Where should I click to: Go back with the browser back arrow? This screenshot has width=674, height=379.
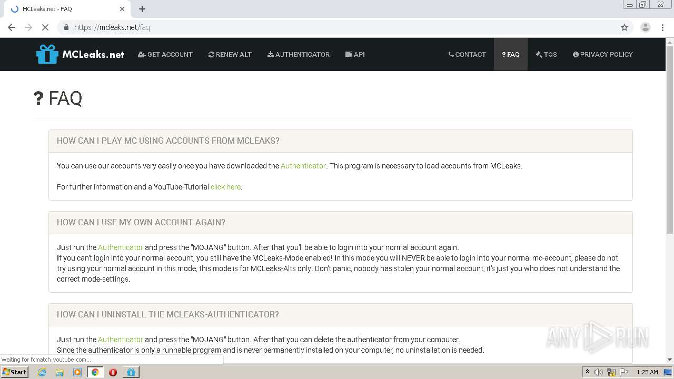[12, 27]
